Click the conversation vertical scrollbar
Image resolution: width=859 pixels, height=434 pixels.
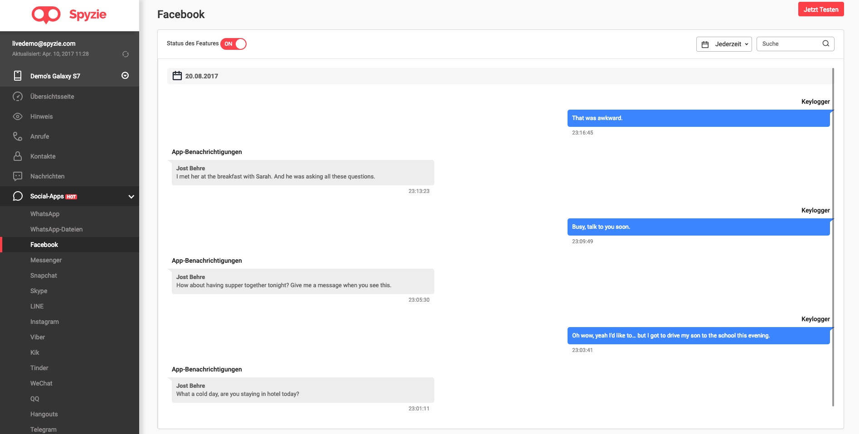tap(833, 237)
